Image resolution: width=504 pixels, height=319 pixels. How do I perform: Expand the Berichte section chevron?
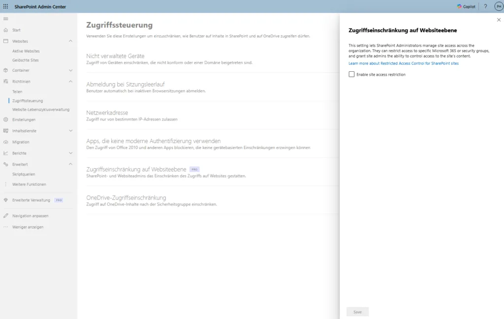click(70, 153)
